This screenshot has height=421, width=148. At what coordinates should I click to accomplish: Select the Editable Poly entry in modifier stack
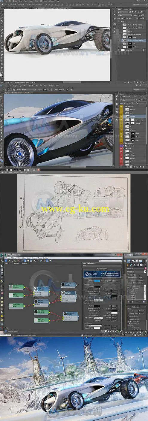tap(133, 292)
